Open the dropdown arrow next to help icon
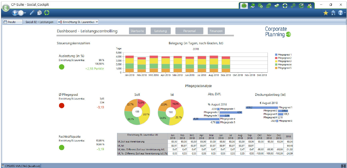Screen dimensions: 347x168 [x=344, y=13]
